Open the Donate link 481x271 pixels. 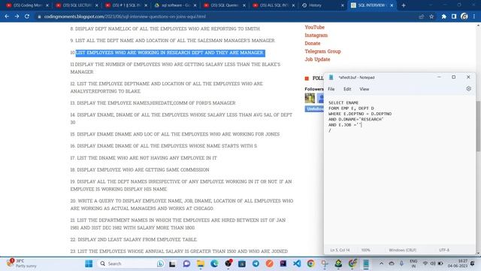coord(313,44)
